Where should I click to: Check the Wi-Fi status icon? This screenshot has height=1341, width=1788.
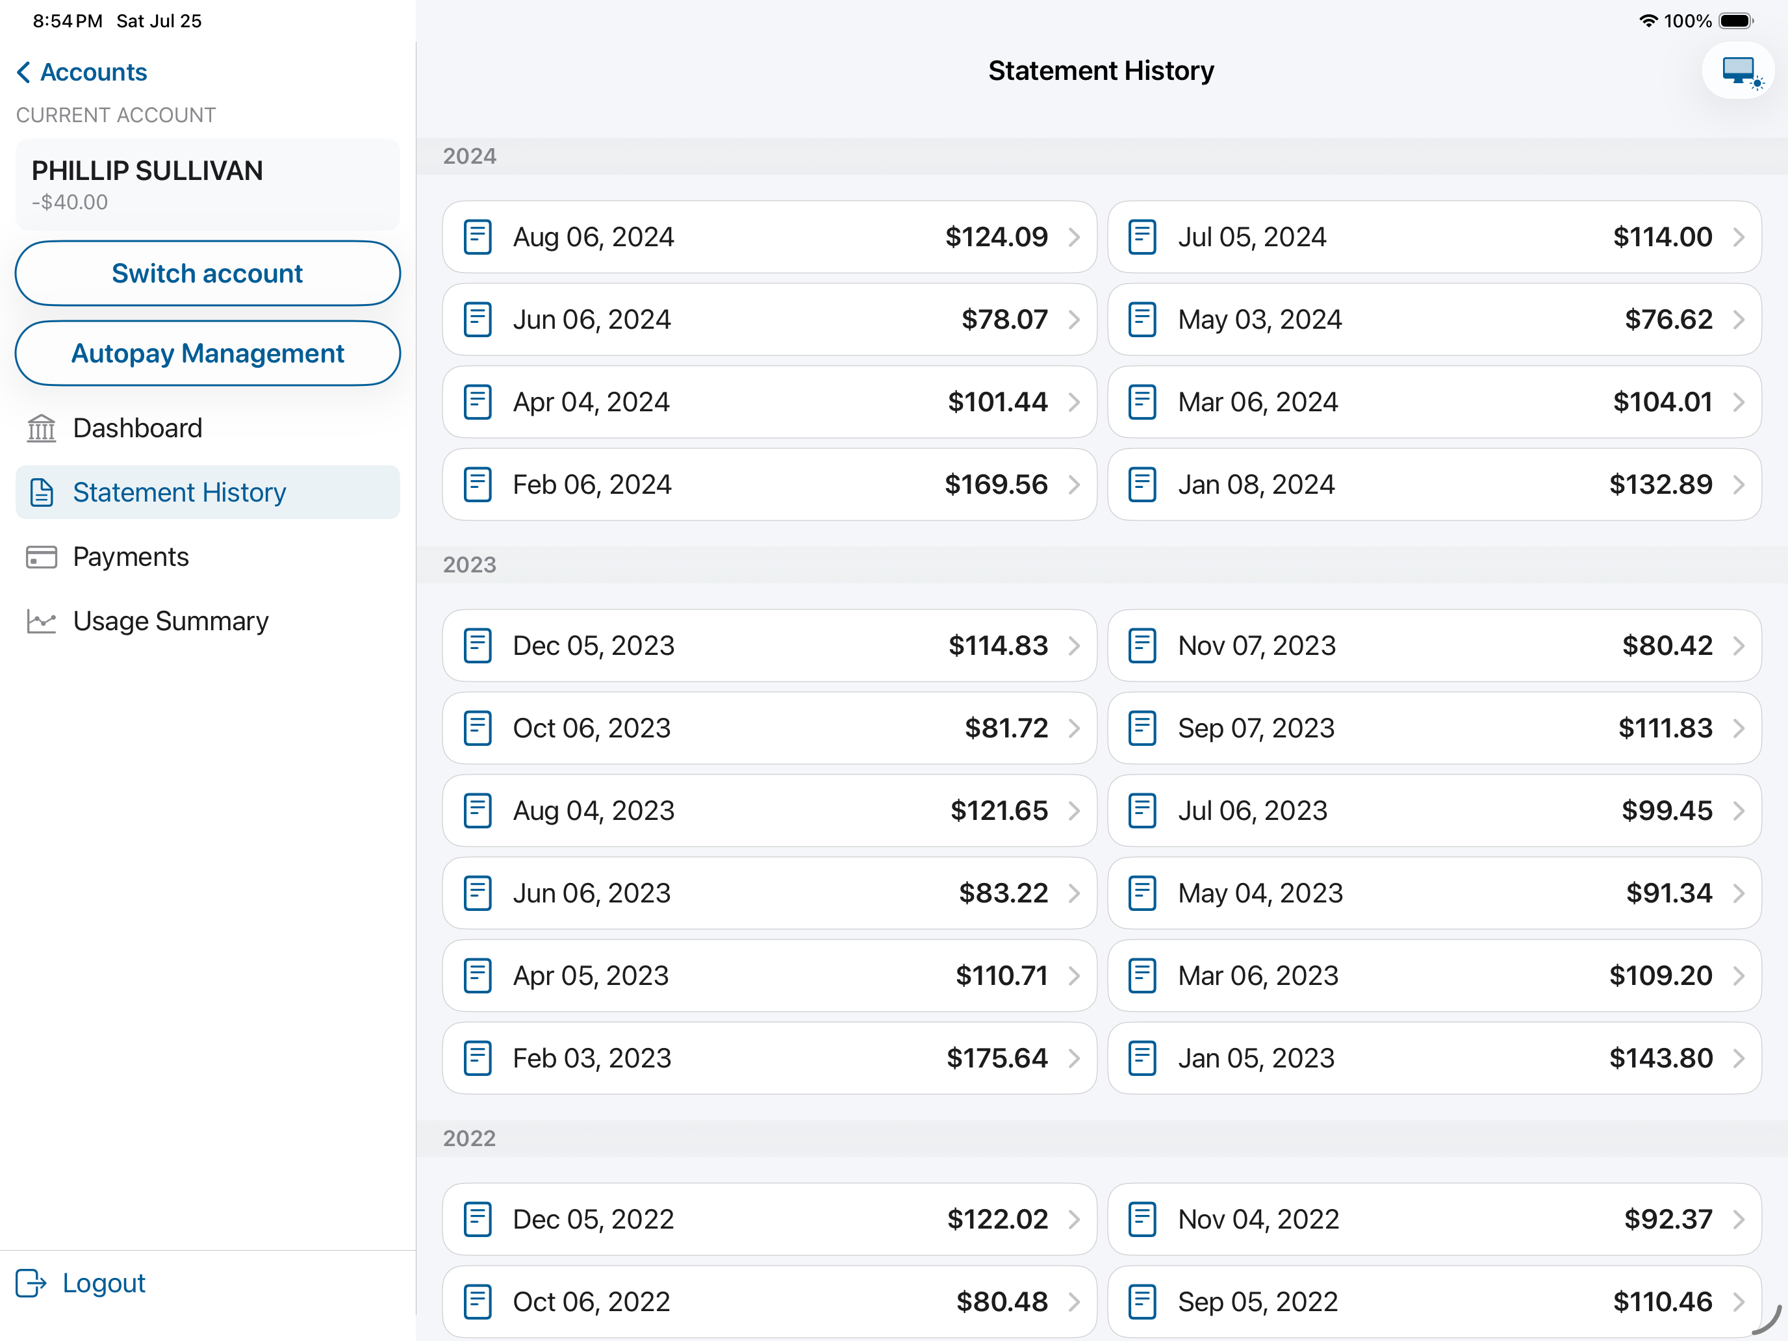[x=1648, y=21]
